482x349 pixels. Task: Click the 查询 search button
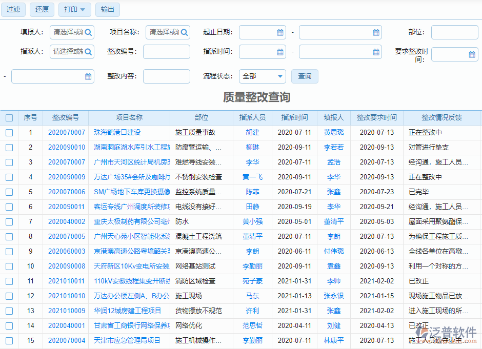point(305,75)
